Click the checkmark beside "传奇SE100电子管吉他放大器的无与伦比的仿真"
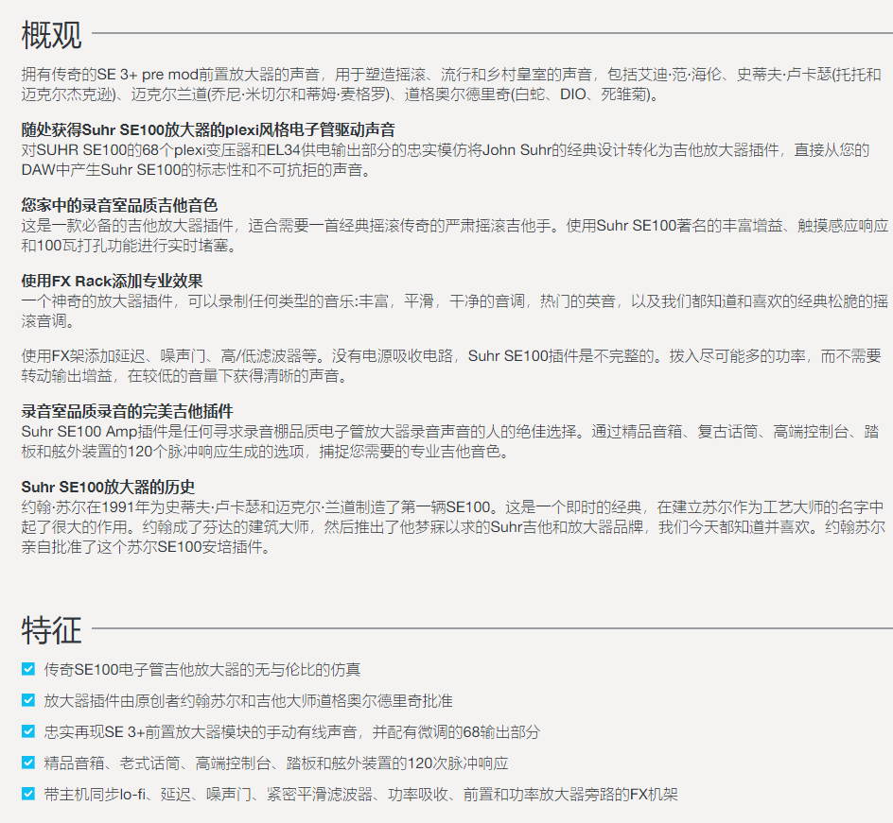The width and height of the screenshot is (893, 823). click(x=28, y=669)
